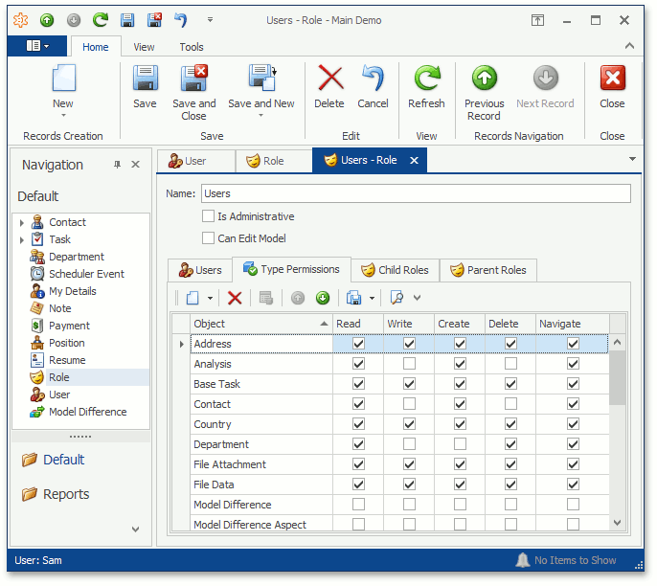Screen dimensions: 657x586
Task: Pin the Navigation panel
Action: (118, 165)
